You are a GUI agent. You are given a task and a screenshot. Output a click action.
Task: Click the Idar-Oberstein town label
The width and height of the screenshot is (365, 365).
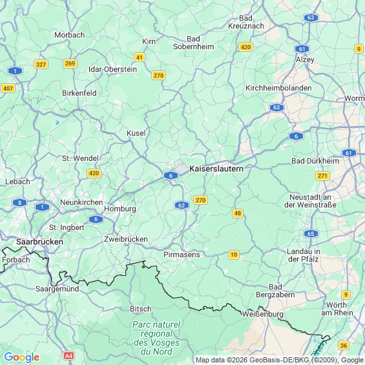(x=112, y=69)
